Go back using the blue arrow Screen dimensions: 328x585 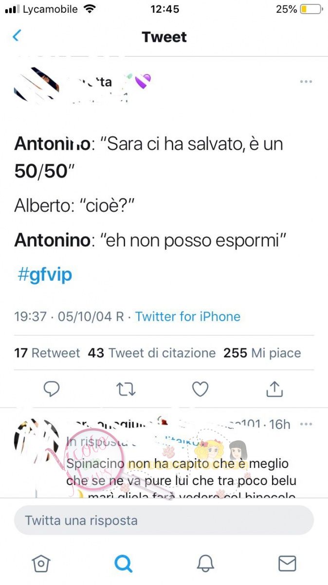coord(17,36)
